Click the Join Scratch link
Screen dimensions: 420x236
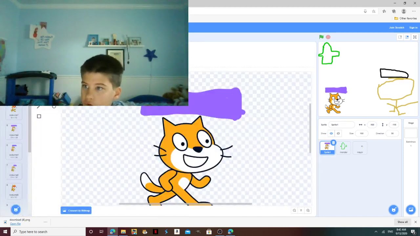(396, 28)
